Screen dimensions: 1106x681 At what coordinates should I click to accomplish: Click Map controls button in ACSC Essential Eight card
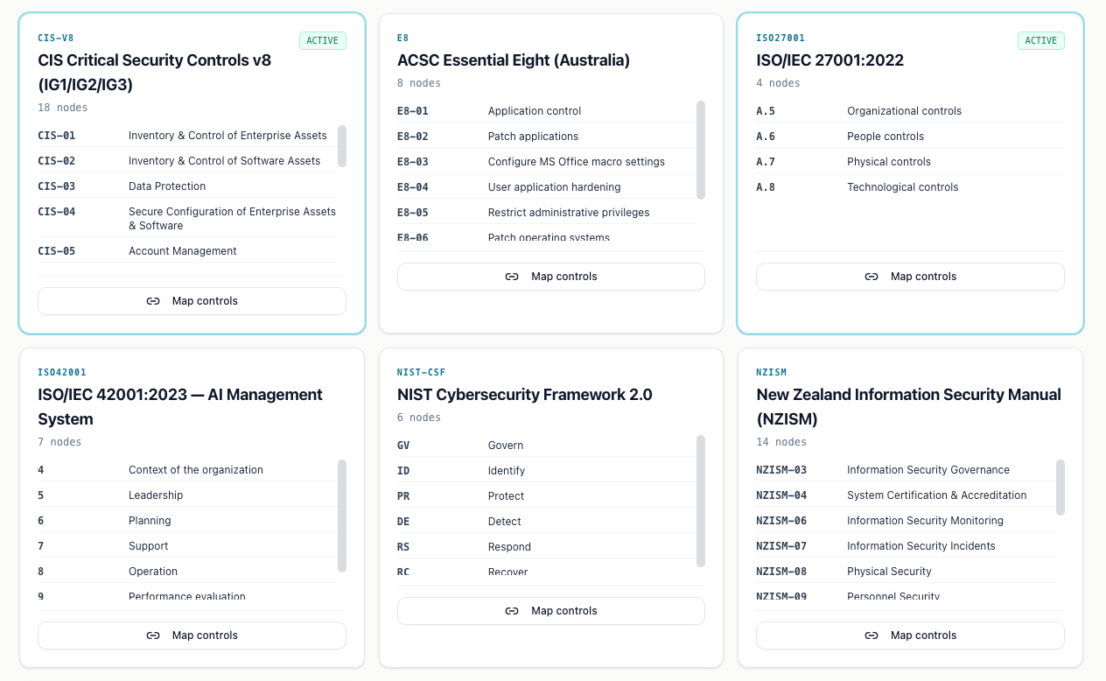point(551,277)
